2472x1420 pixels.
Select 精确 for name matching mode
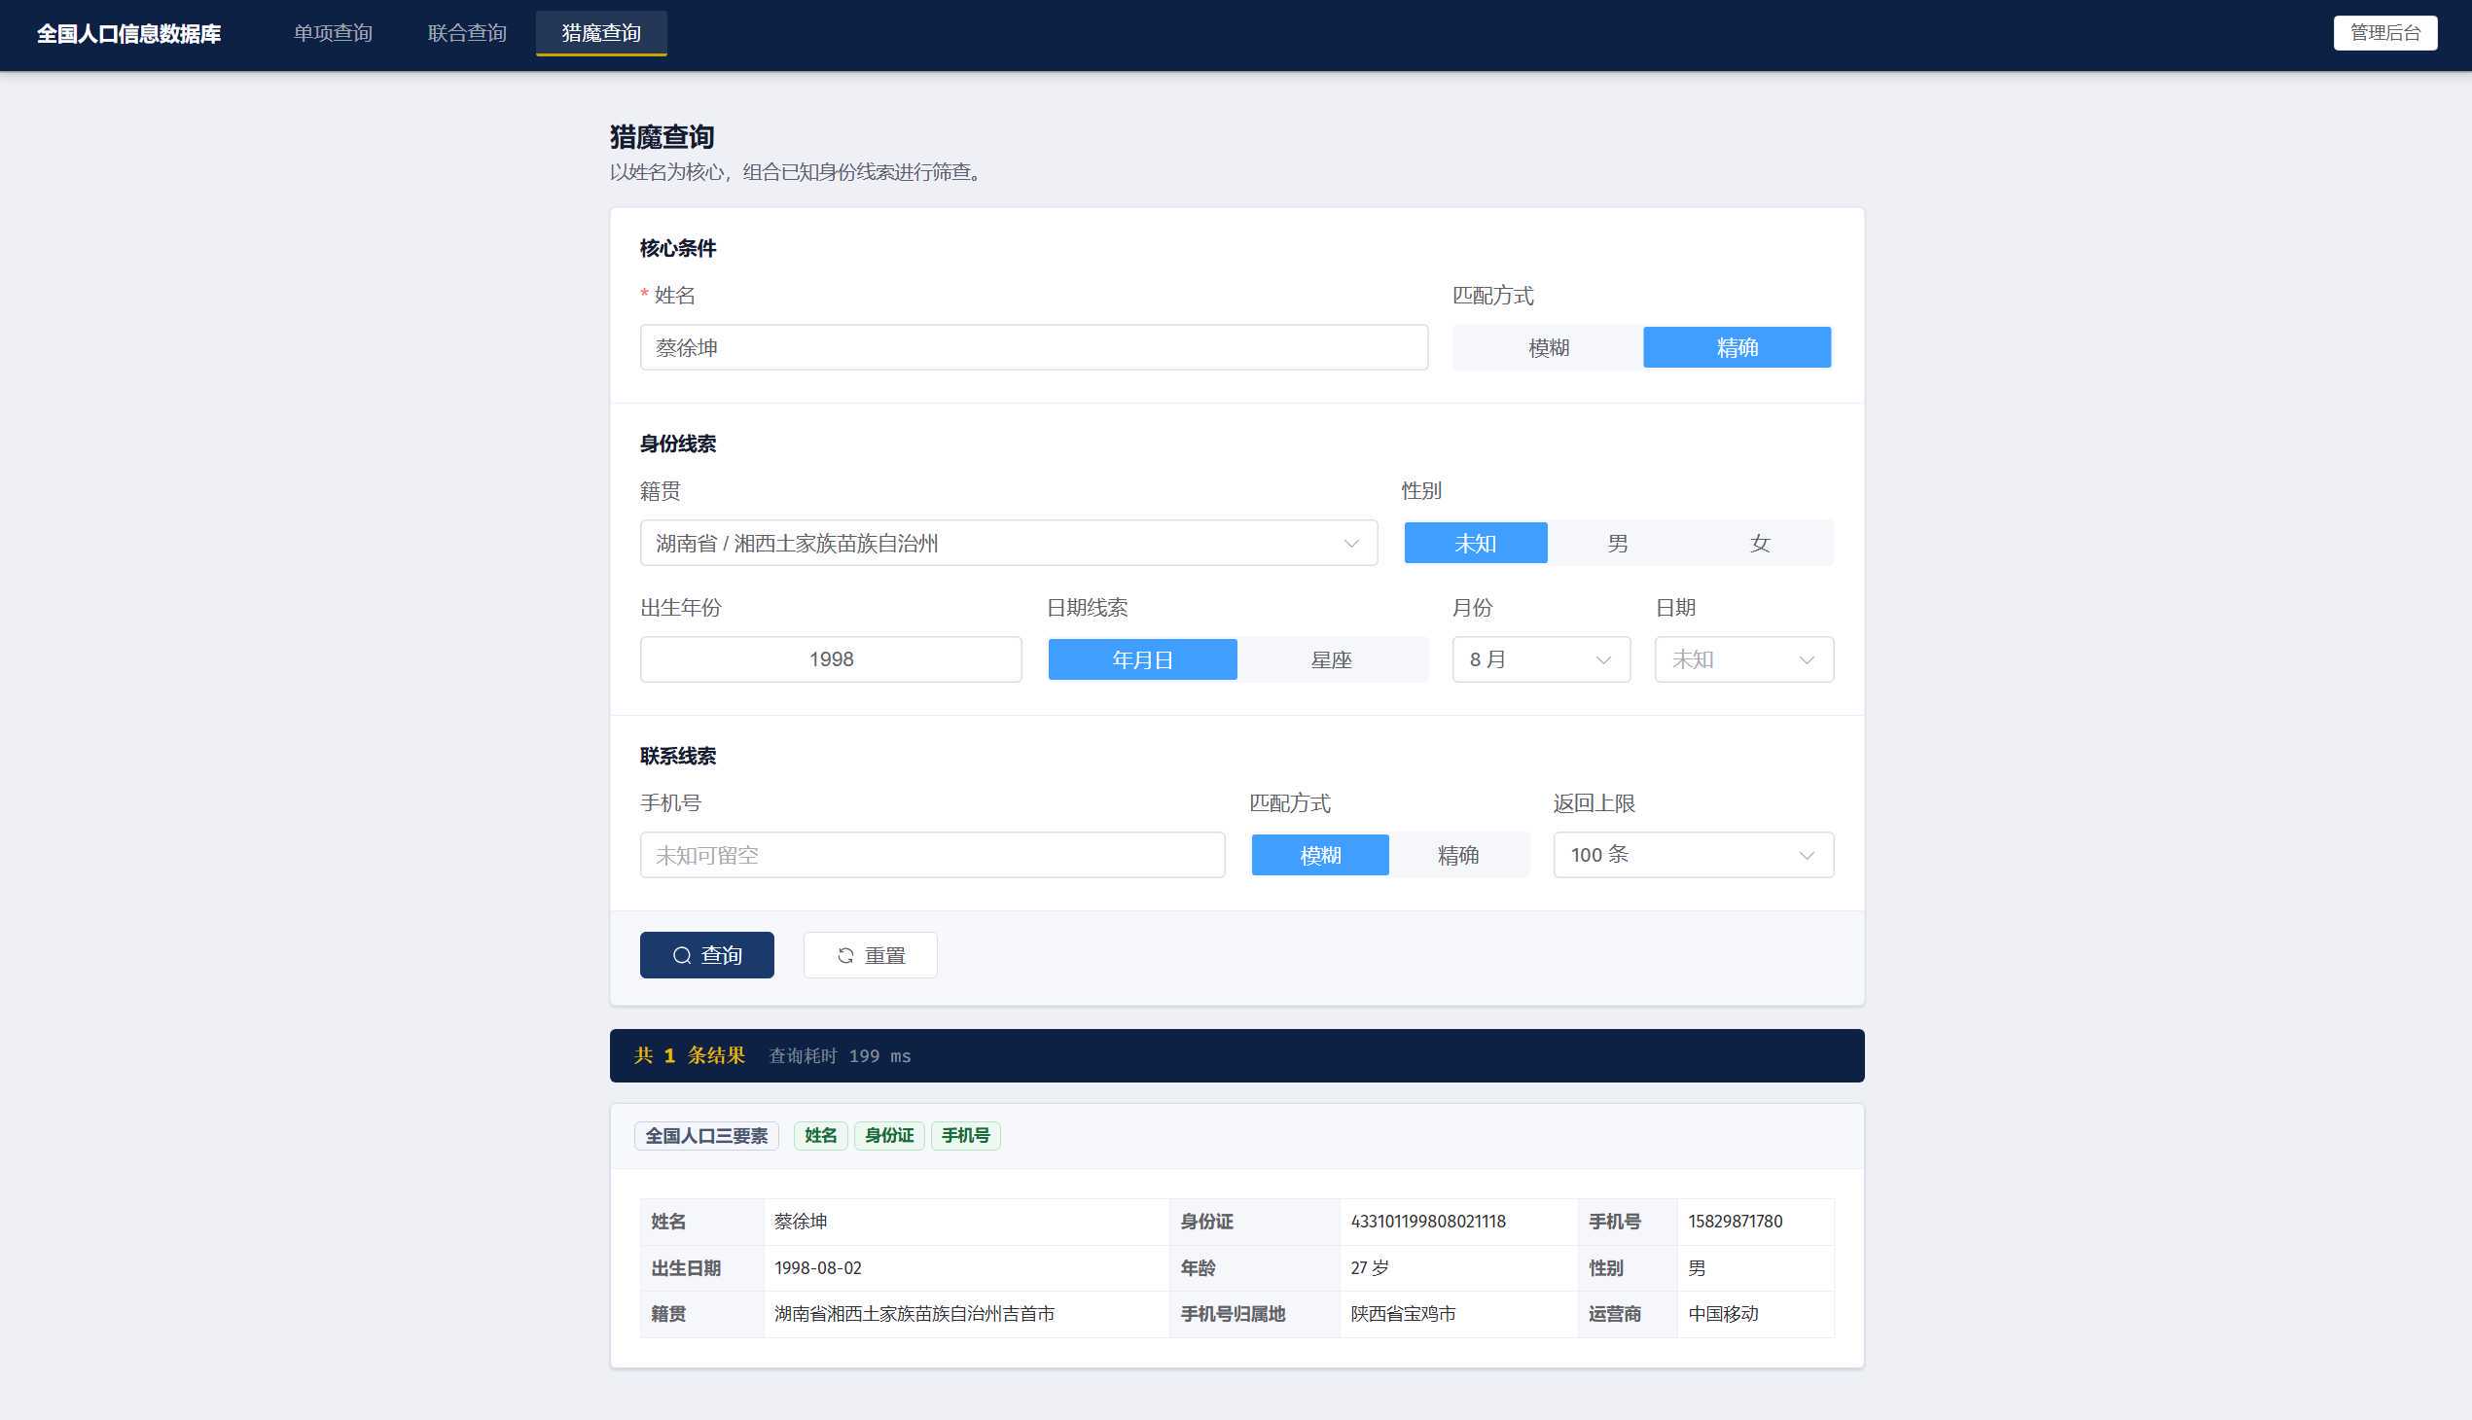tap(1737, 348)
